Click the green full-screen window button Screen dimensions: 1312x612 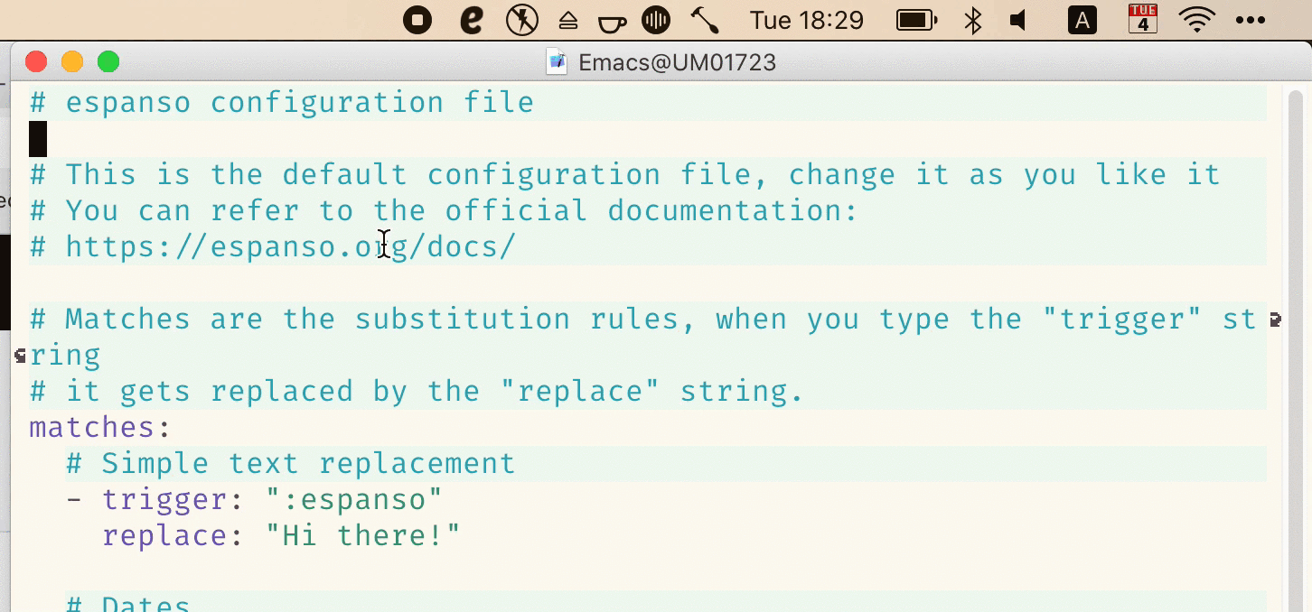[x=108, y=61]
